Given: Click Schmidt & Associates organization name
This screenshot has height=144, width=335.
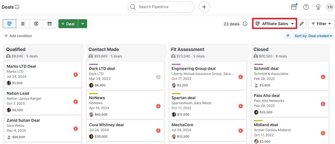Looking at the screenshot, I should (271, 74).
